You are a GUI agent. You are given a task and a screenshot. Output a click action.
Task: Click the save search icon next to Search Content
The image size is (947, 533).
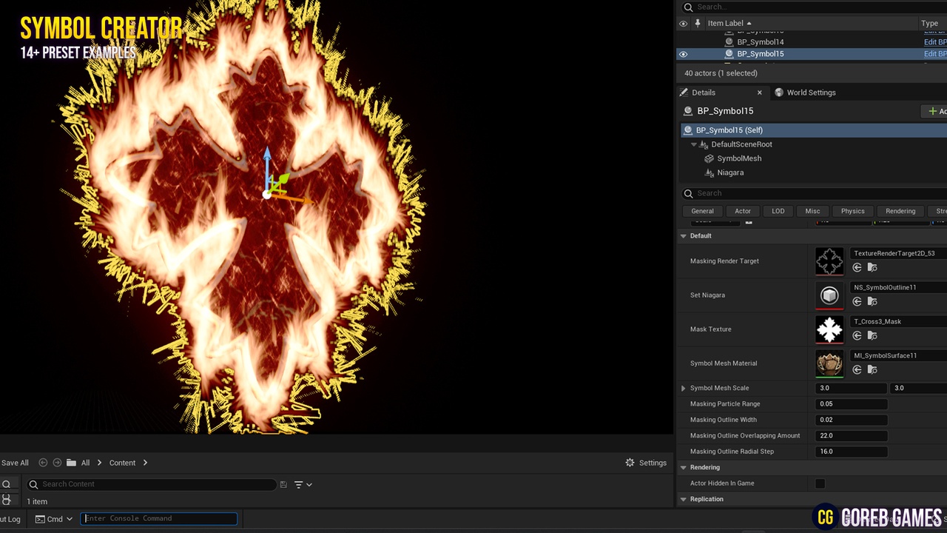click(283, 484)
